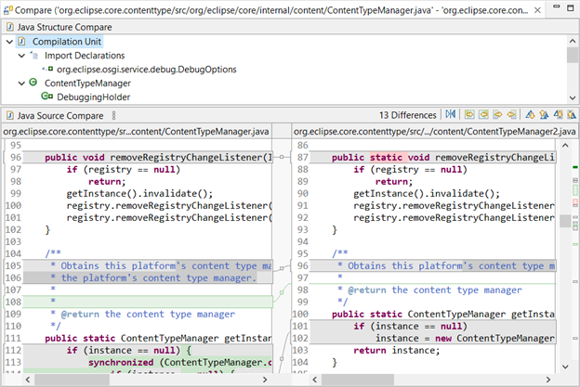The height and width of the screenshot is (387, 580).
Task: Go to next difference
Action: (x=530, y=115)
